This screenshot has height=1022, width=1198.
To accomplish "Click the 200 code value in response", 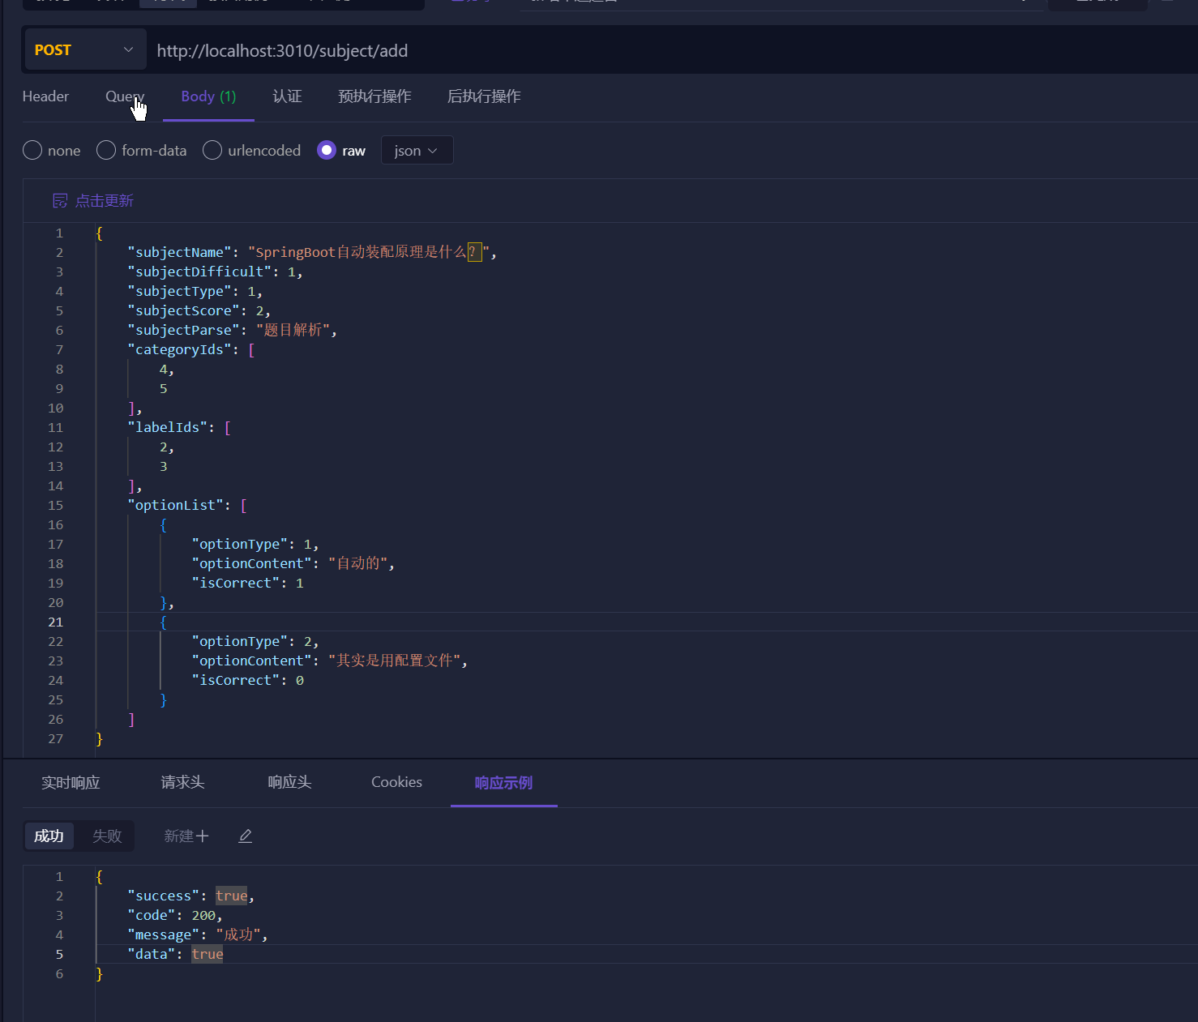I will [x=203, y=915].
